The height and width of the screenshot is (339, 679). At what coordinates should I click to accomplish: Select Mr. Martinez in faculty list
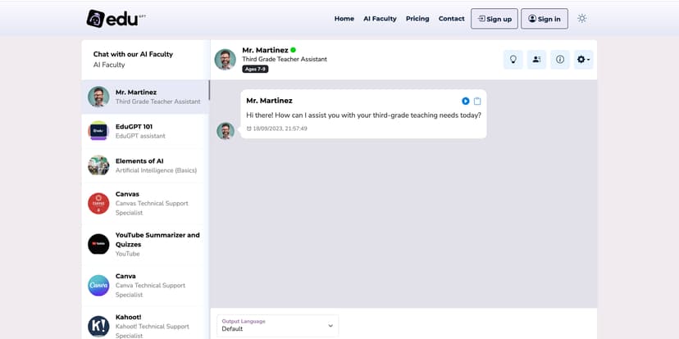(x=145, y=97)
